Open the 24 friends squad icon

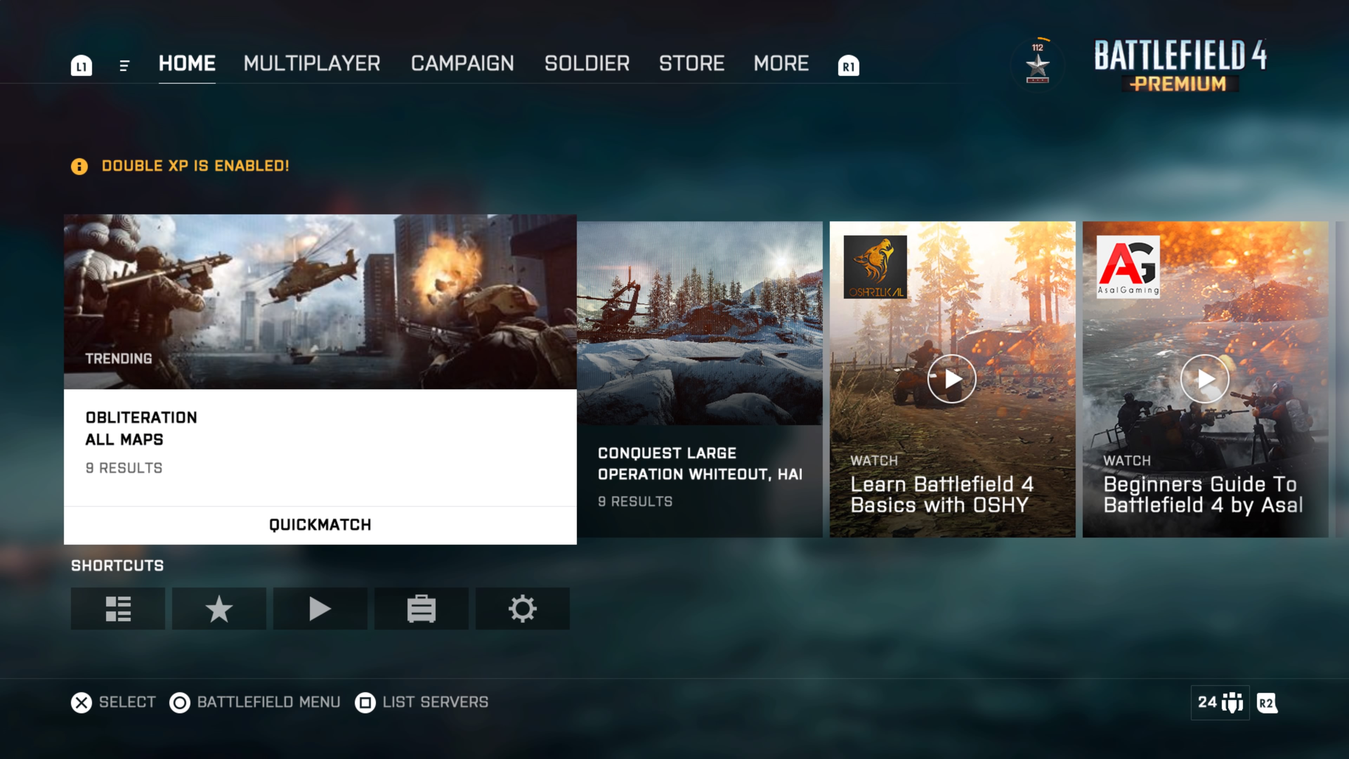(x=1220, y=702)
